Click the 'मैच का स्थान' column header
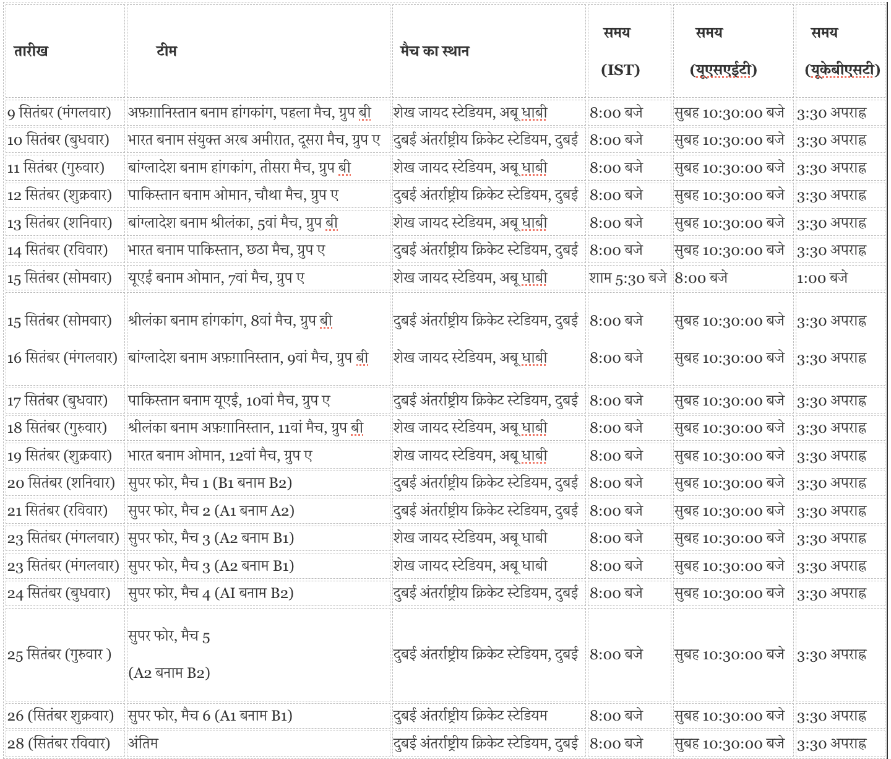 434,51
